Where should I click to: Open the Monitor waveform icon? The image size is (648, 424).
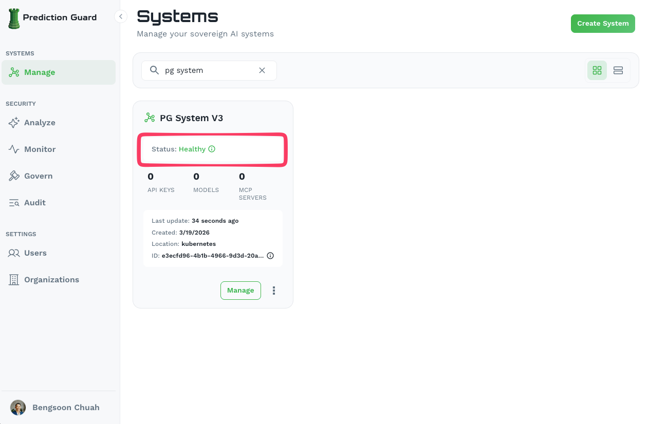[14, 149]
